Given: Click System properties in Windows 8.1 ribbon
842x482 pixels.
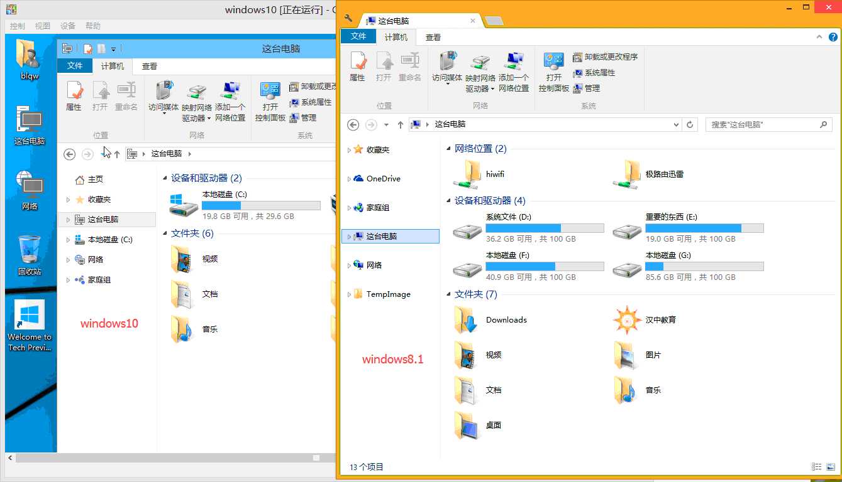Looking at the screenshot, I should tap(594, 73).
